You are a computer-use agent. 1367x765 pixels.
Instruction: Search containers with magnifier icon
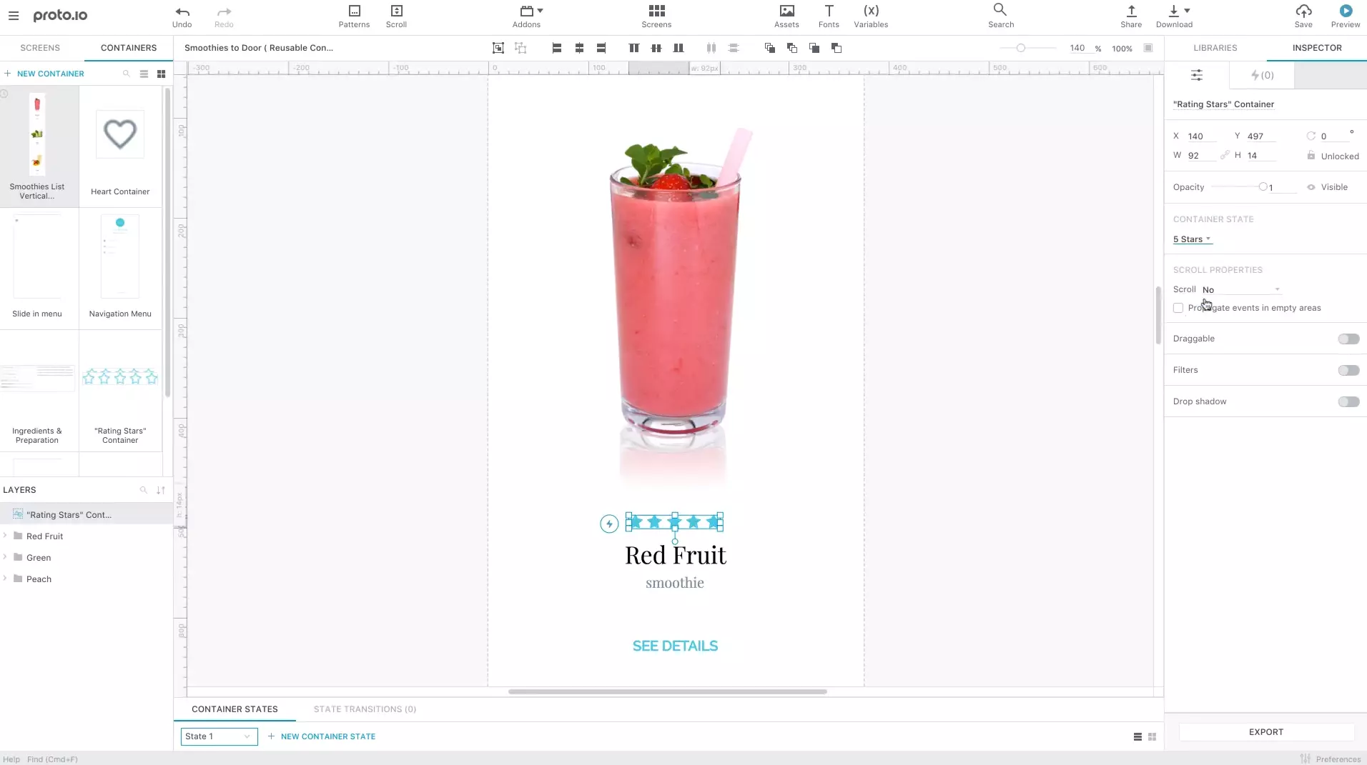pyautogui.click(x=127, y=74)
